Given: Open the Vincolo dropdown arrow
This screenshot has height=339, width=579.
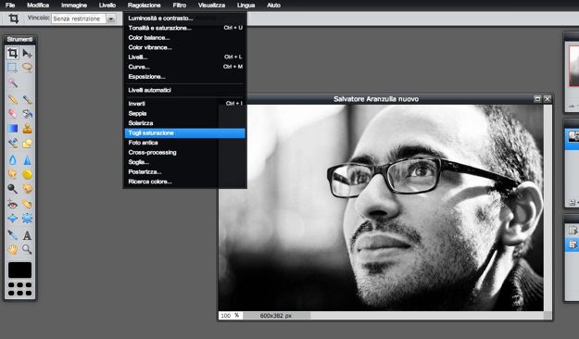Looking at the screenshot, I should click(111, 19).
